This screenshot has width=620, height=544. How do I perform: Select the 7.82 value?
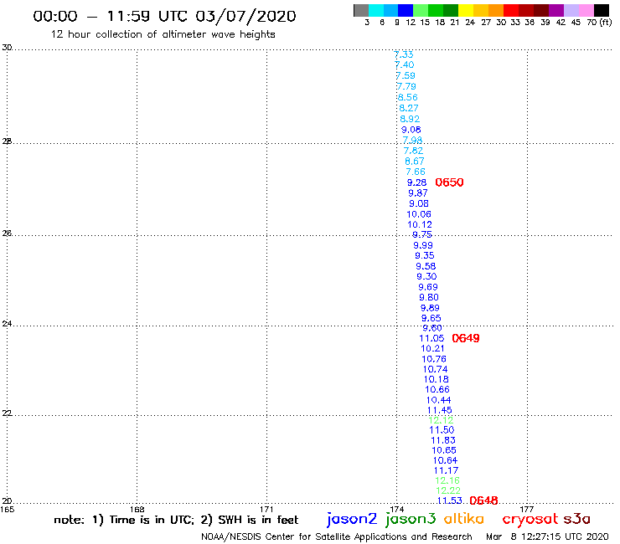pos(414,151)
